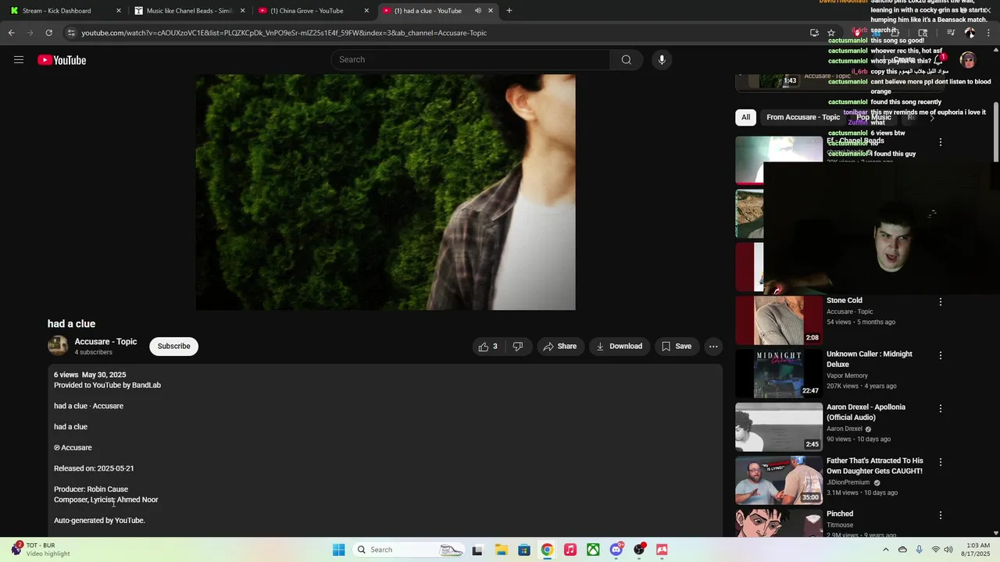Open options menu for Stone Cold video
The width and height of the screenshot is (1000, 562).
coord(941,302)
